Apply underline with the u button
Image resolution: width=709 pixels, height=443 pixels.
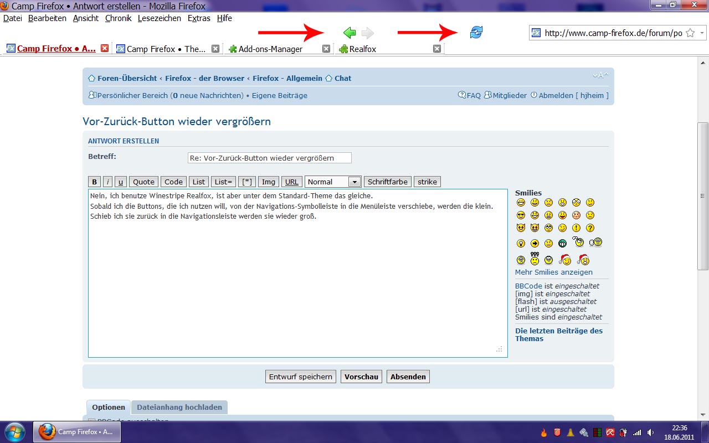pos(121,182)
